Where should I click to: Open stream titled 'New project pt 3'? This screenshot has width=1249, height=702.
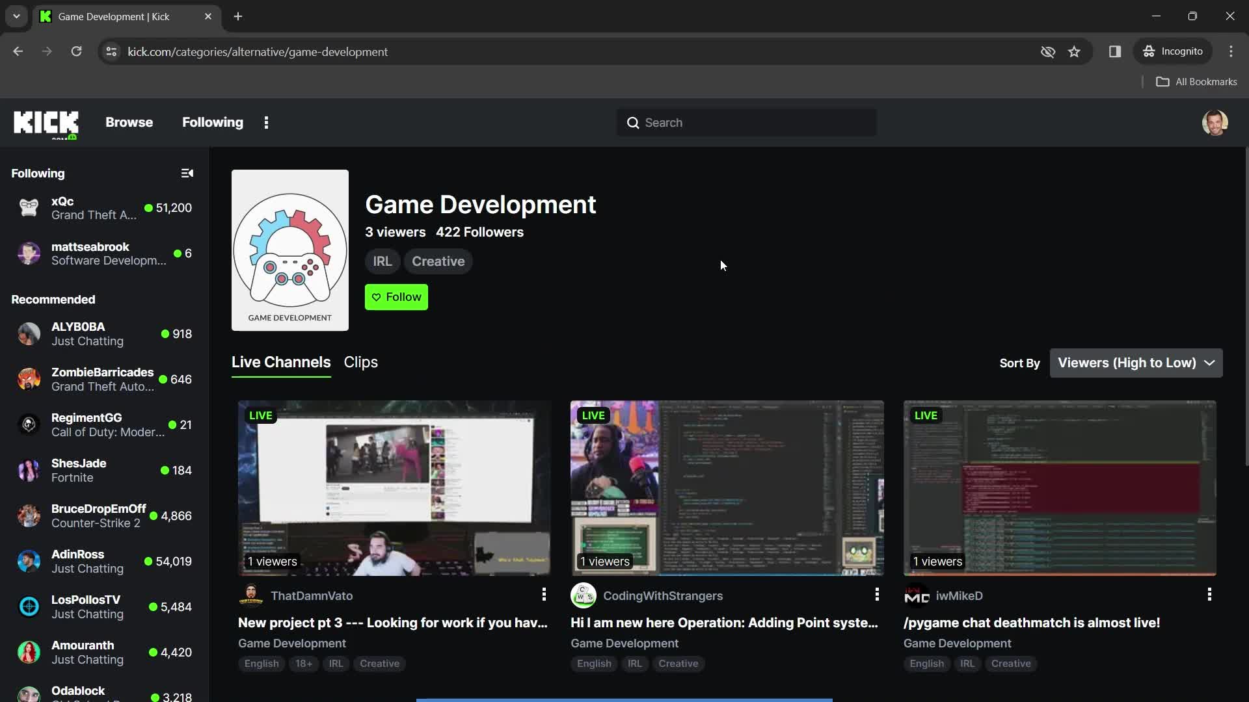[x=393, y=623]
